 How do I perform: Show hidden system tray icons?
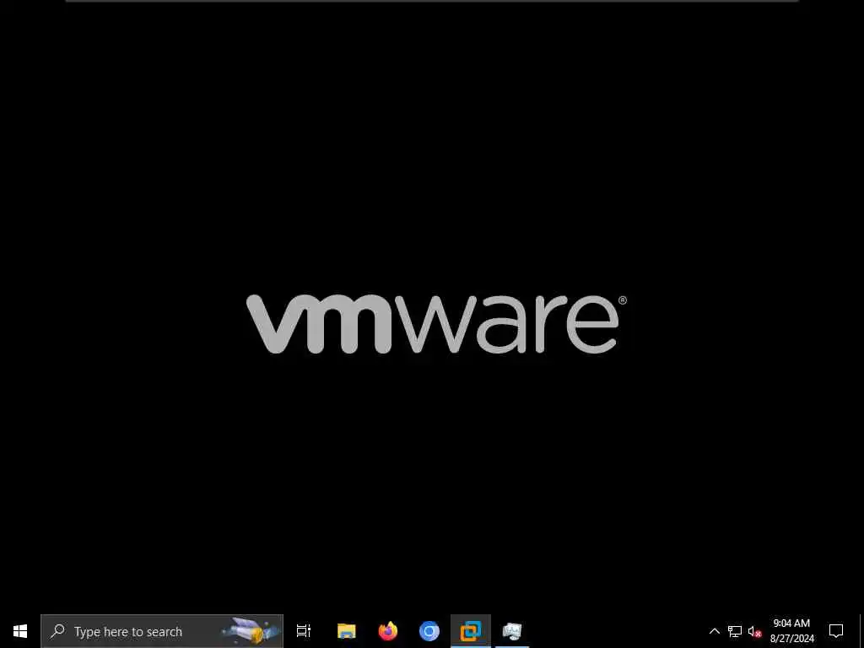click(714, 631)
